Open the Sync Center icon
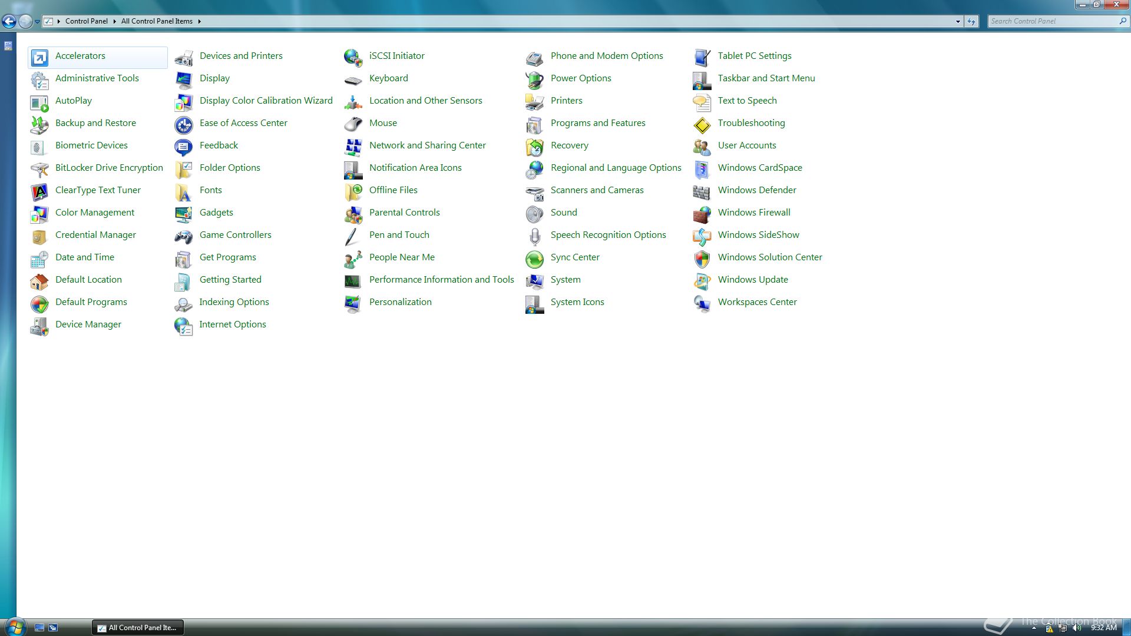 click(x=535, y=259)
